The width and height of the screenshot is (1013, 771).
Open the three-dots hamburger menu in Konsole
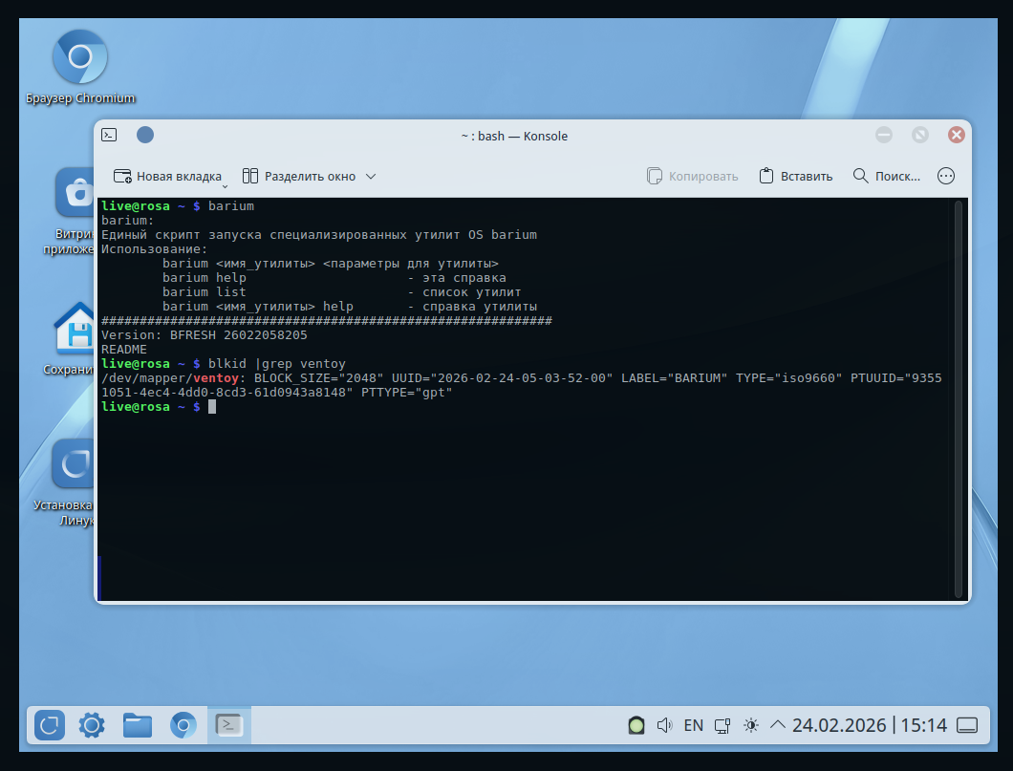tap(946, 176)
